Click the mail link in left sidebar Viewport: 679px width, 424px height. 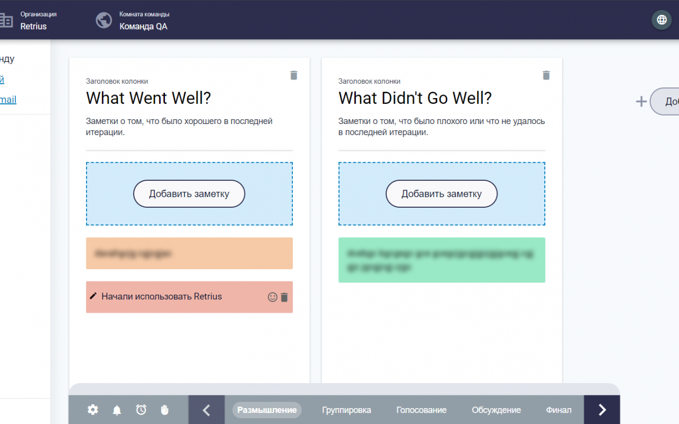pos(8,99)
